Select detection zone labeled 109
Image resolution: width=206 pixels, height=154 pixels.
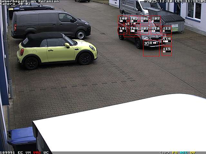(x=156, y=19)
